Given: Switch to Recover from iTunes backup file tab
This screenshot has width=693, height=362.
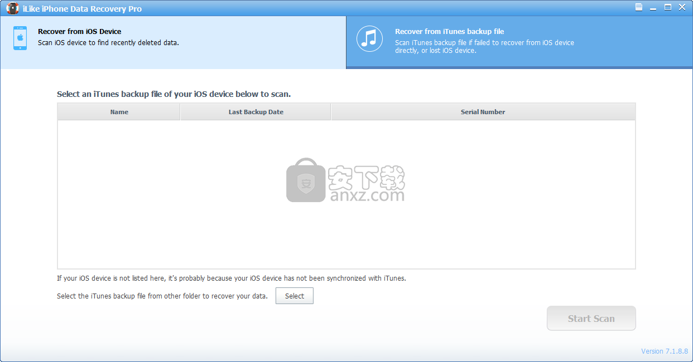Looking at the screenshot, I should click(x=519, y=41).
